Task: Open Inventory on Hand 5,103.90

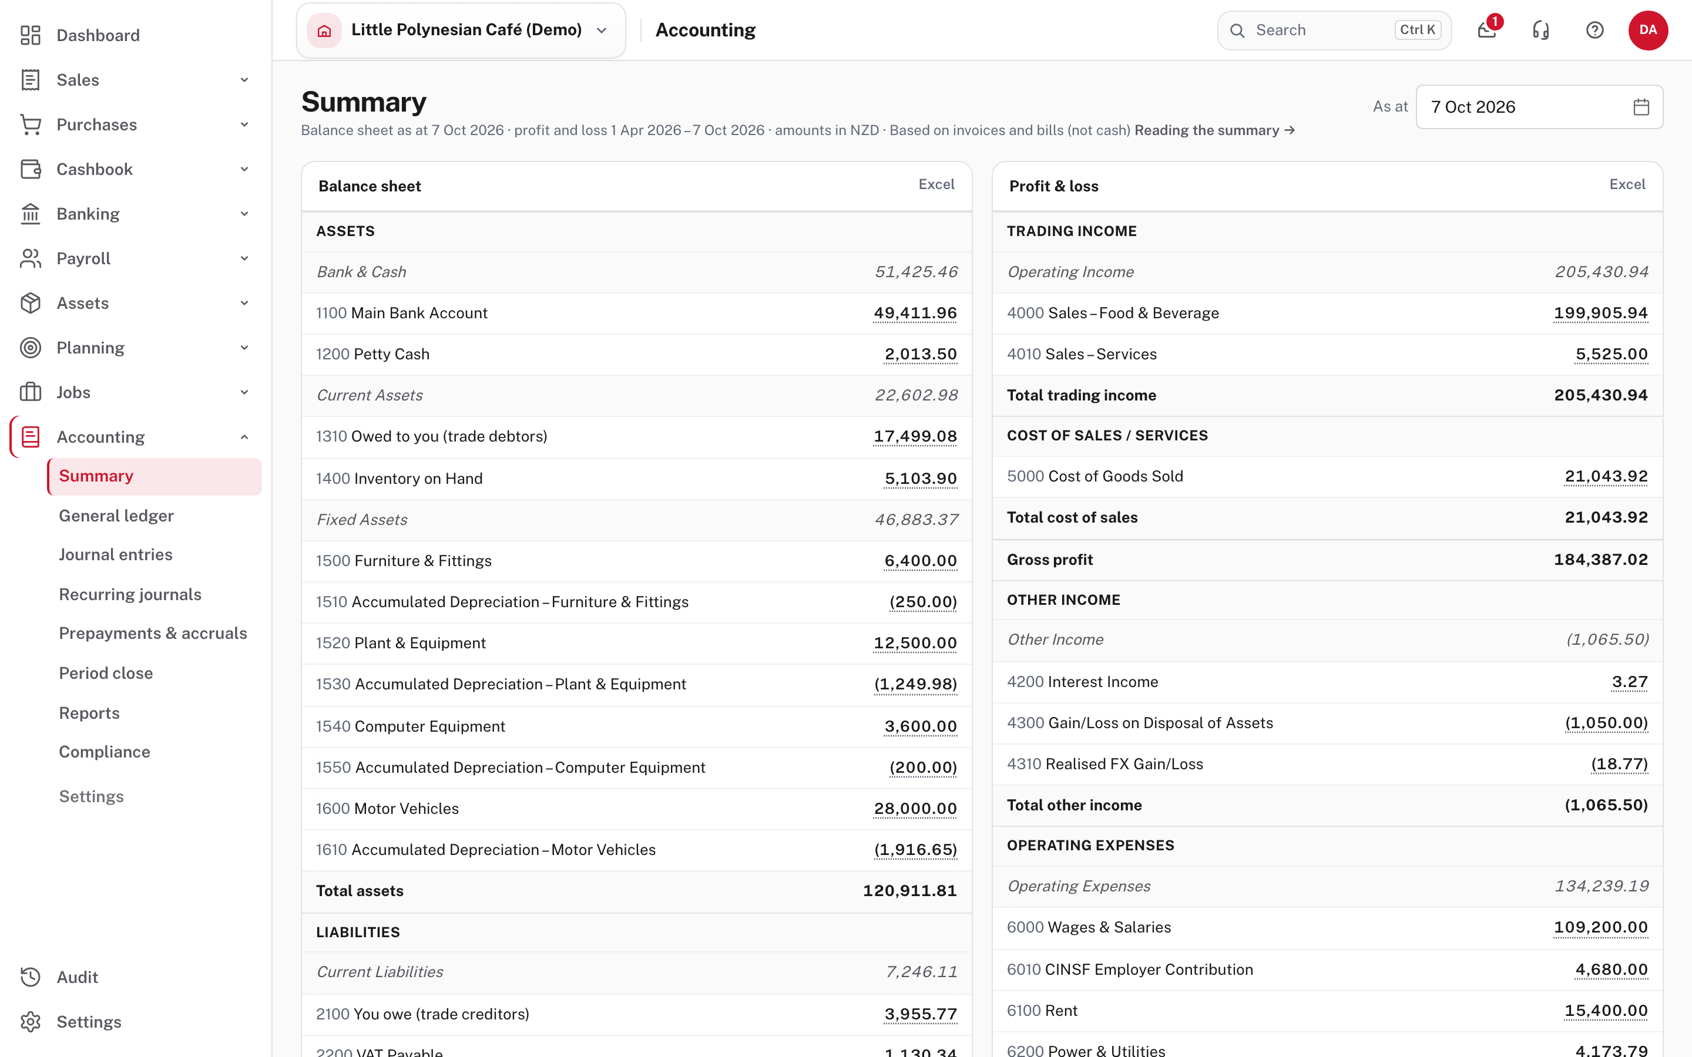Action: tap(920, 479)
